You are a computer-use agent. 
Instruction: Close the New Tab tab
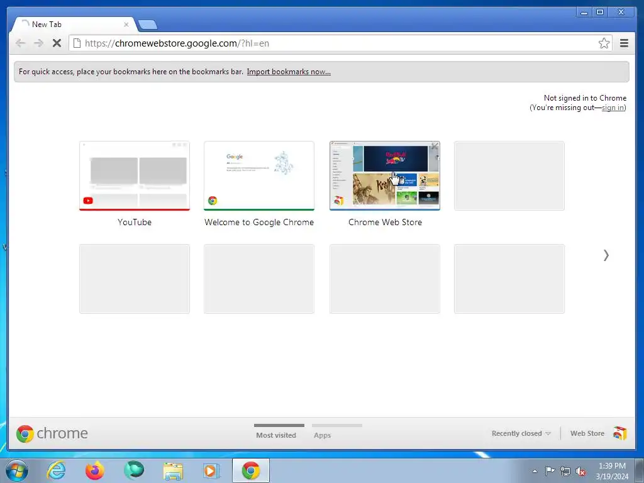point(126,25)
